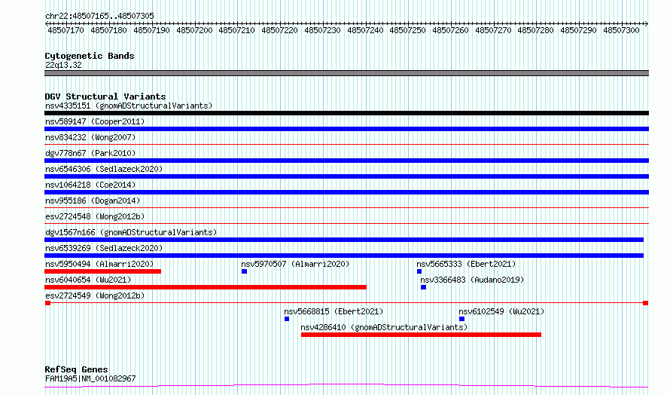670x395 pixels.
Task: Click ruler coordinate 48507210
Action: (x=236, y=30)
